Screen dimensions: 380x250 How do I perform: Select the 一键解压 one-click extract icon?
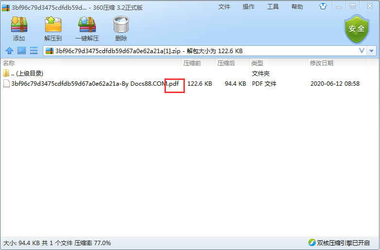pyautogui.click(x=87, y=24)
